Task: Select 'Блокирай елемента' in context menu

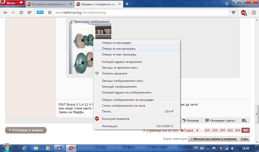Action: point(115,119)
